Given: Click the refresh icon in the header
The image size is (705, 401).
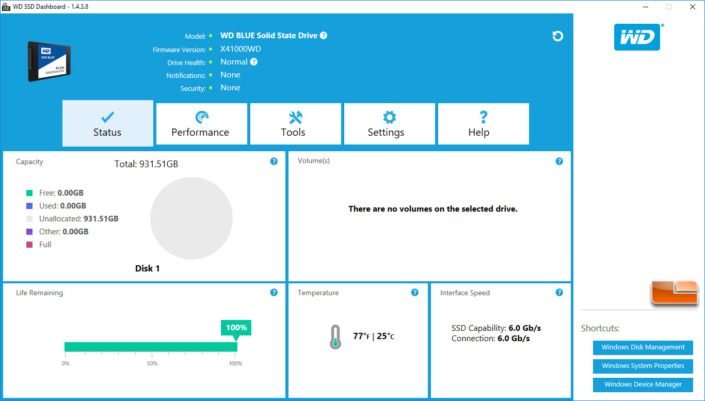Looking at the screenshot, I should (557, 36).
